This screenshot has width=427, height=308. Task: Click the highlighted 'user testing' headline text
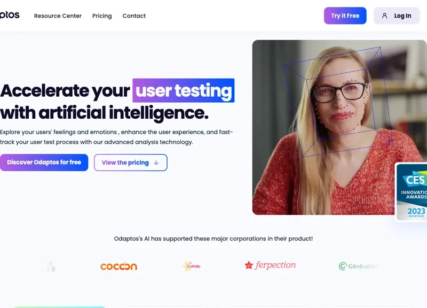pyautogui.click(x=184, y=90)
